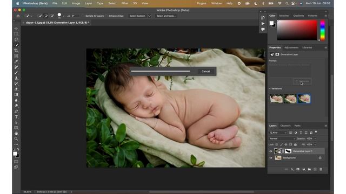Select the Gradient tool

pos(16,95)
